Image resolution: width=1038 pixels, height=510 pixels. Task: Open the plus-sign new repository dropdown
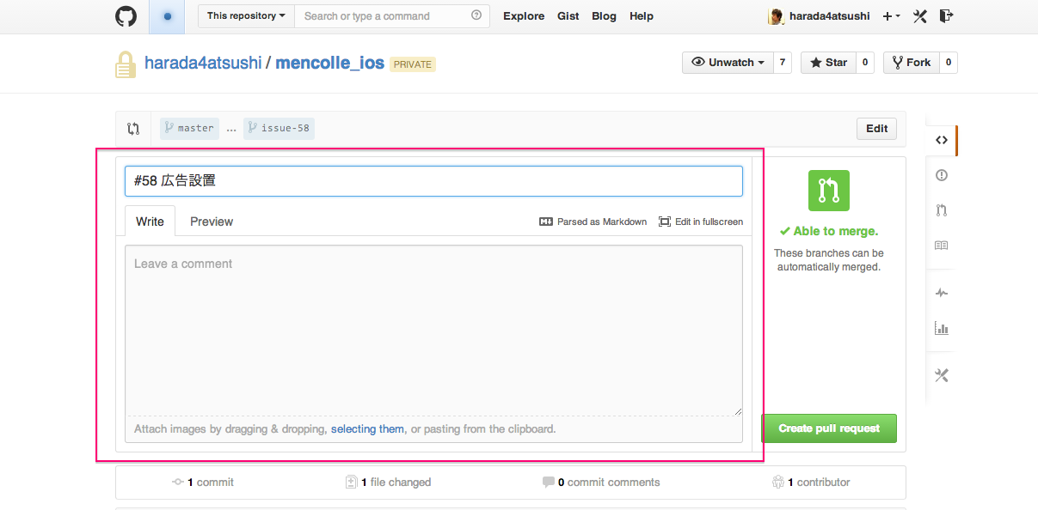coord(891,15)
